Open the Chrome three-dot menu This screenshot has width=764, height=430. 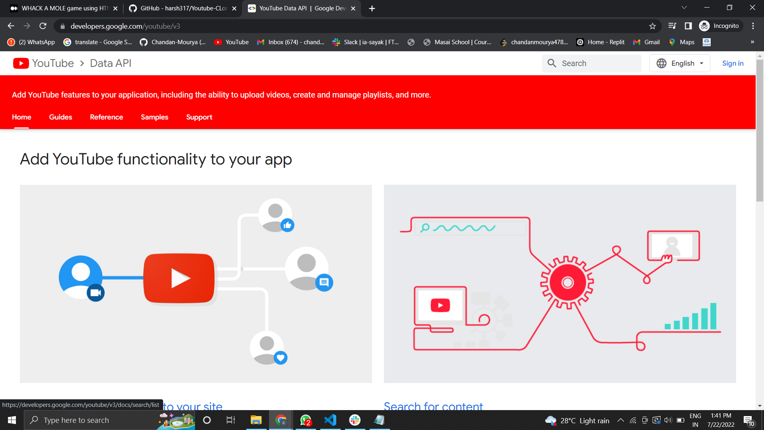(x=753, y=26)
